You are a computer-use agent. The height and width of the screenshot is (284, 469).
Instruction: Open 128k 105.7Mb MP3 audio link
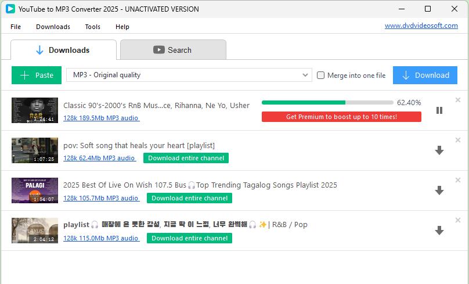[x=101, y=198]
